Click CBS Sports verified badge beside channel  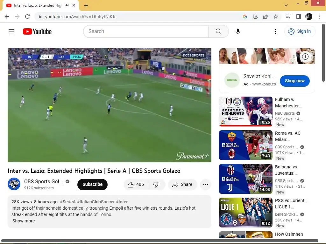click(x=67, y=181)
